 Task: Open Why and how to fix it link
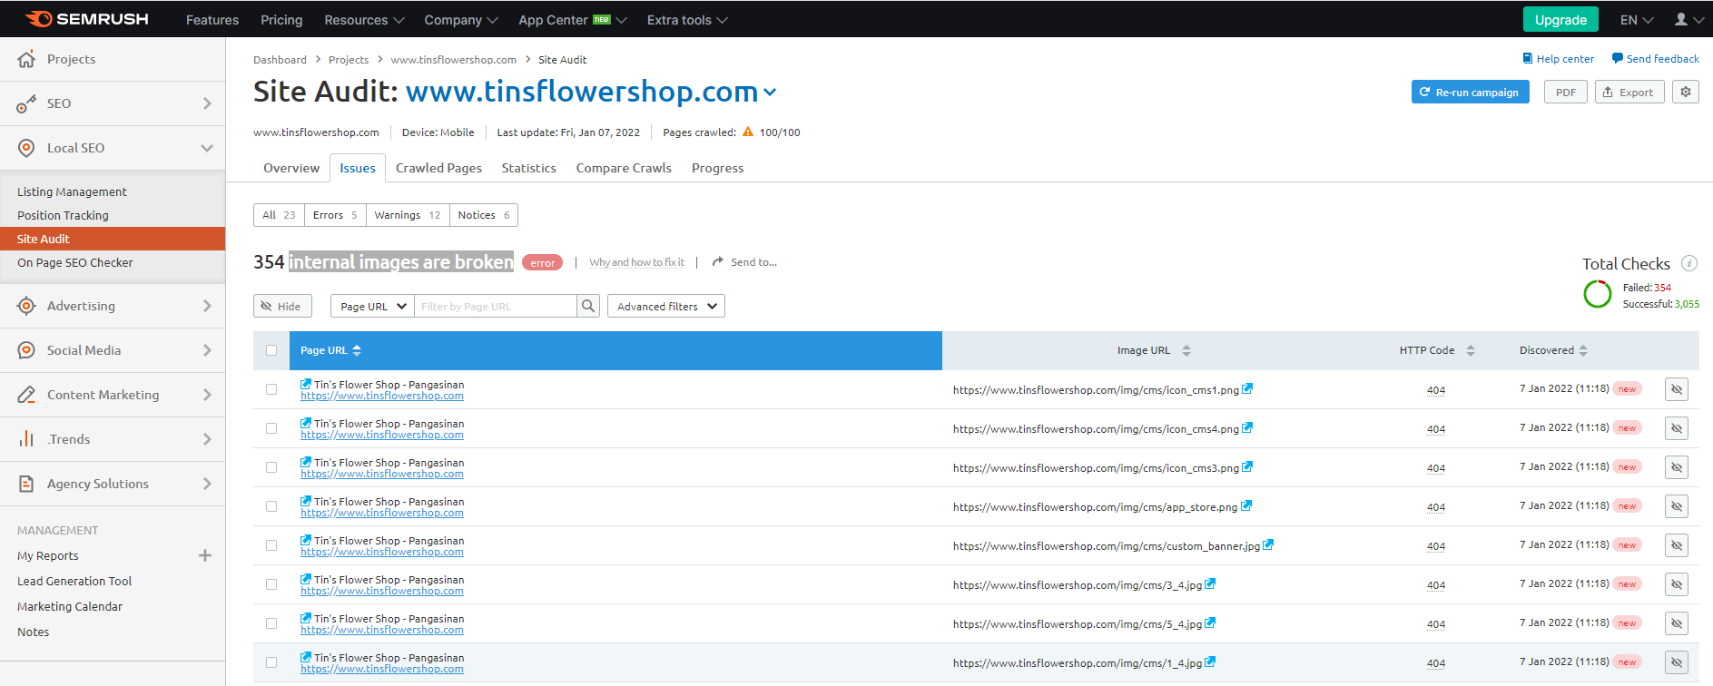(636, 262)
